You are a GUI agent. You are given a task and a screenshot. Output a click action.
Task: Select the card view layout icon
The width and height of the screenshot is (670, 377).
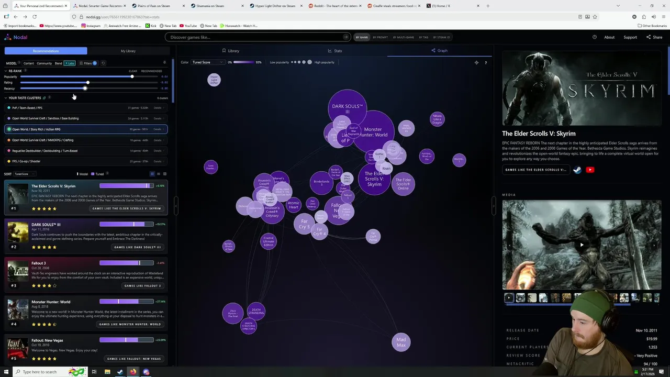click(152, 174)
